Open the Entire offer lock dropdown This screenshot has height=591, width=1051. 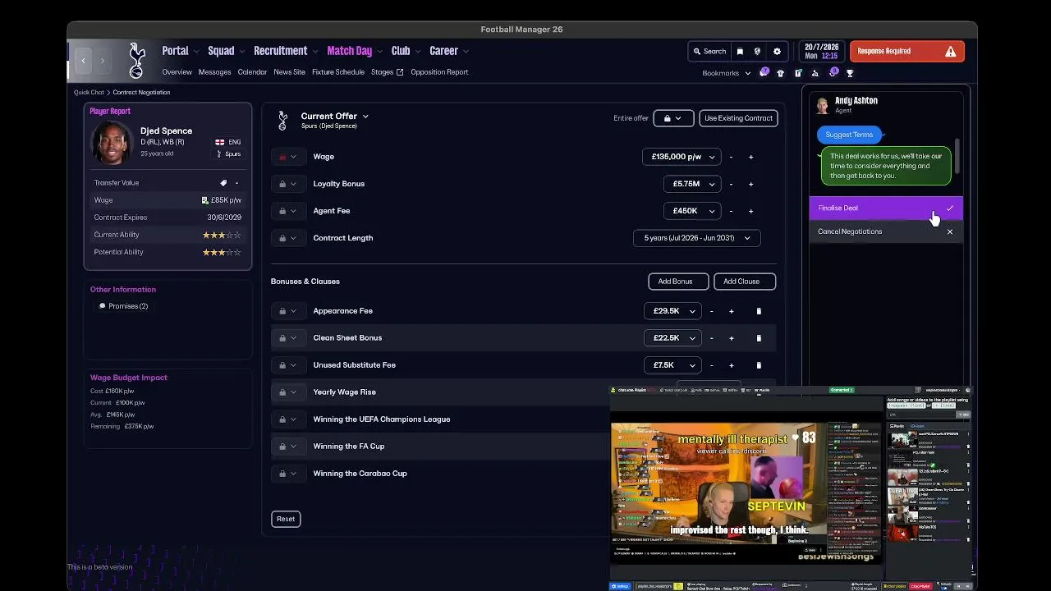673,118
